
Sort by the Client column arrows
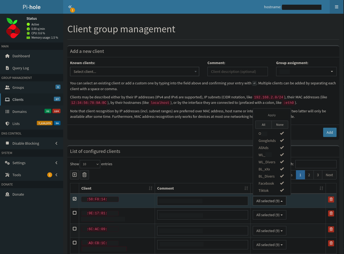click(x=151, y=188)
